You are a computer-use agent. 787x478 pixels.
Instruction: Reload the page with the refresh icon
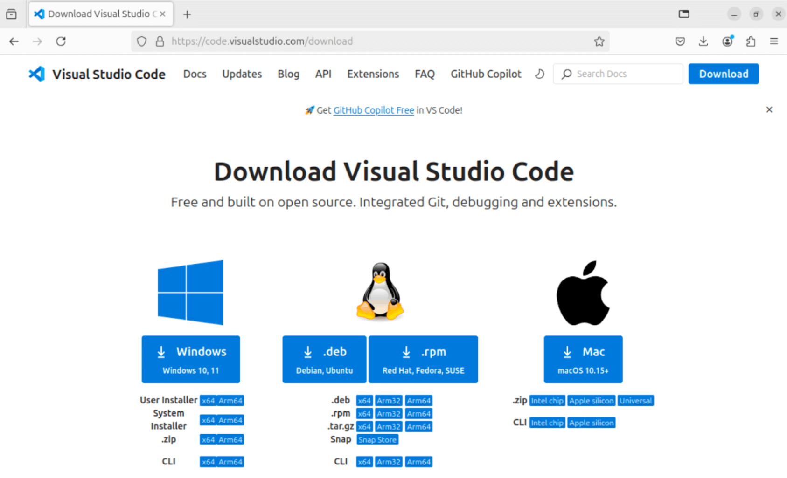[61, 41]
